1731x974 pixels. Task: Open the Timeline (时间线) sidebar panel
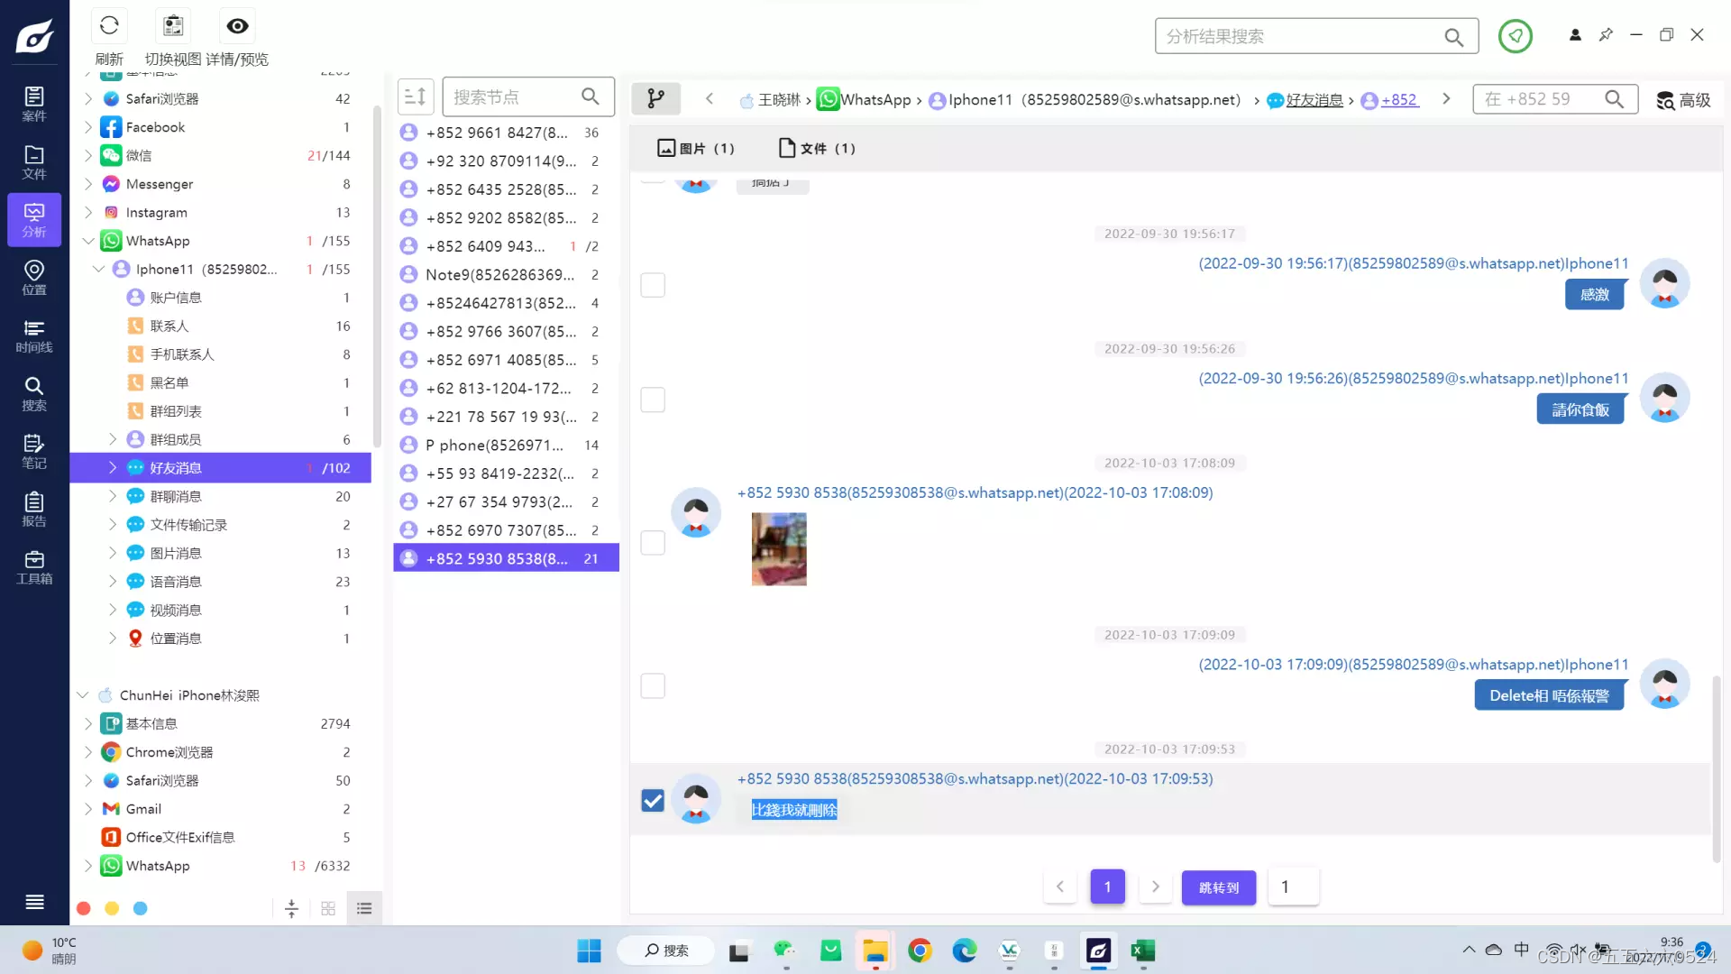pos(34,335)
